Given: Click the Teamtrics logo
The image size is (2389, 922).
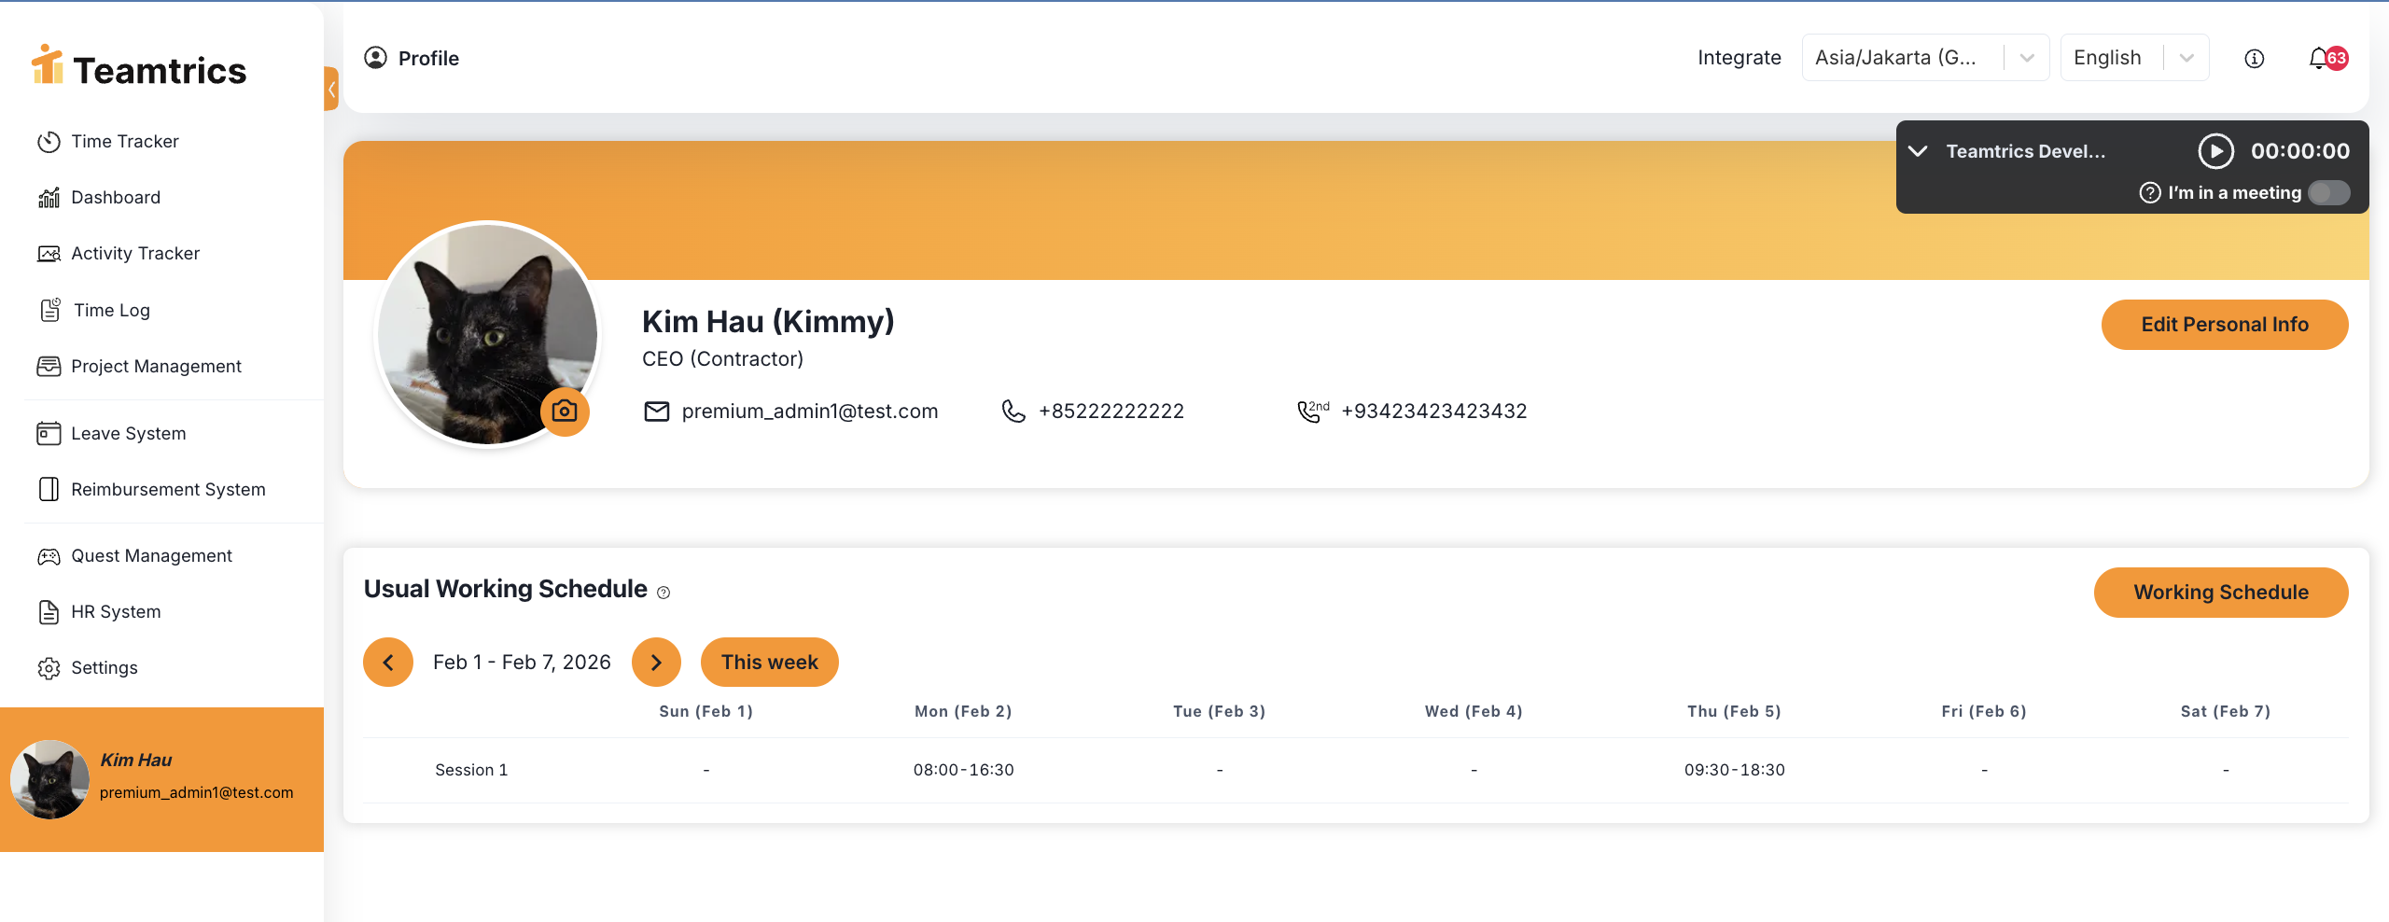Looking at the screenshot, I should point(140,68).
